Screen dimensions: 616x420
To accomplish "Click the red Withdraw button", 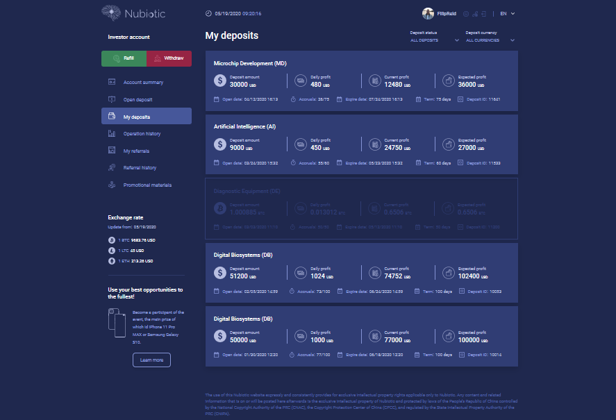I will pyautogui.click(x=169, y=58).
